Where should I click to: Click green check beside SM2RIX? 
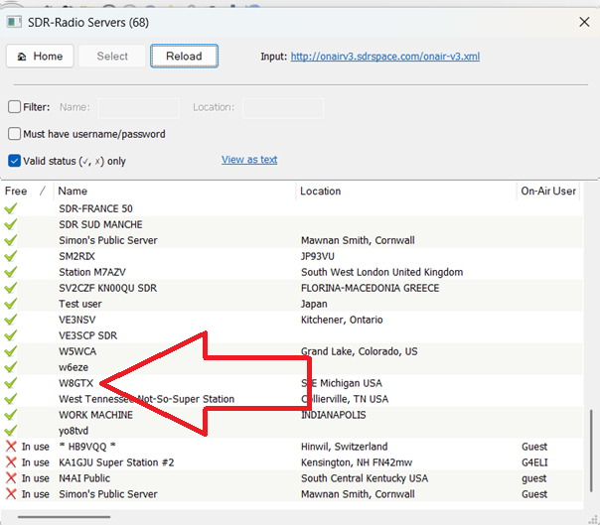click(x=11, y=256)
